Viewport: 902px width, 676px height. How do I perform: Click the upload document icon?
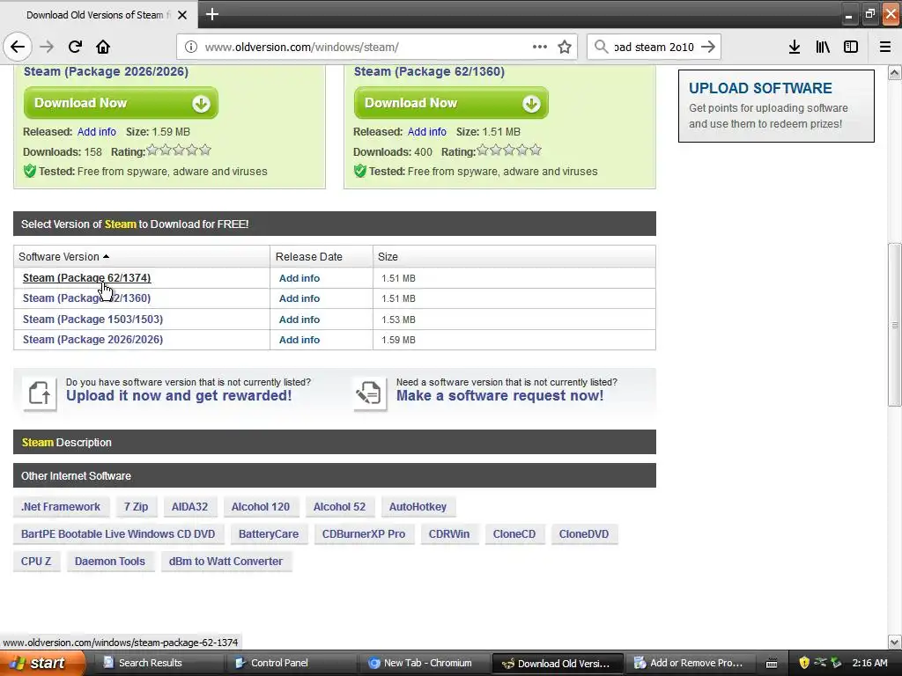coord(40,393)
